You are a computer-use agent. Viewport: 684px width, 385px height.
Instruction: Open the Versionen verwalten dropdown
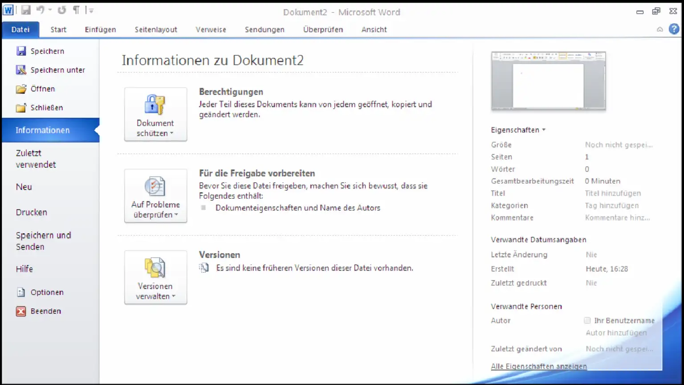pyautogui.click(x=155, y=278)
